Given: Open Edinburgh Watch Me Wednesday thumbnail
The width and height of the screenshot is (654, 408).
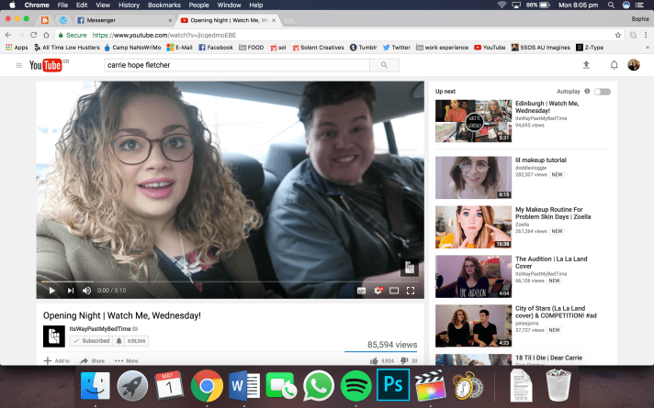Looking at the screenshot, I should pyautogui.click(x=473, y=120).
